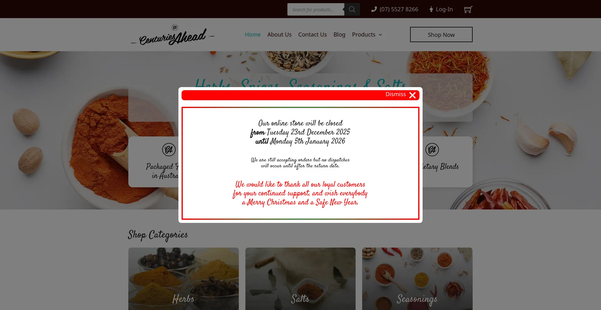Navigate to Contact Us
Screen dimensions: 601x310
tap(312, 35)
